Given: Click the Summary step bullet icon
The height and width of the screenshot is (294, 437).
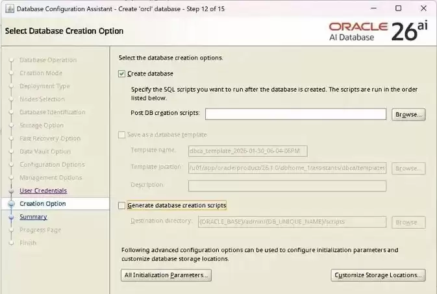Looking at the screenshot, I should click(x=12, y=217).
